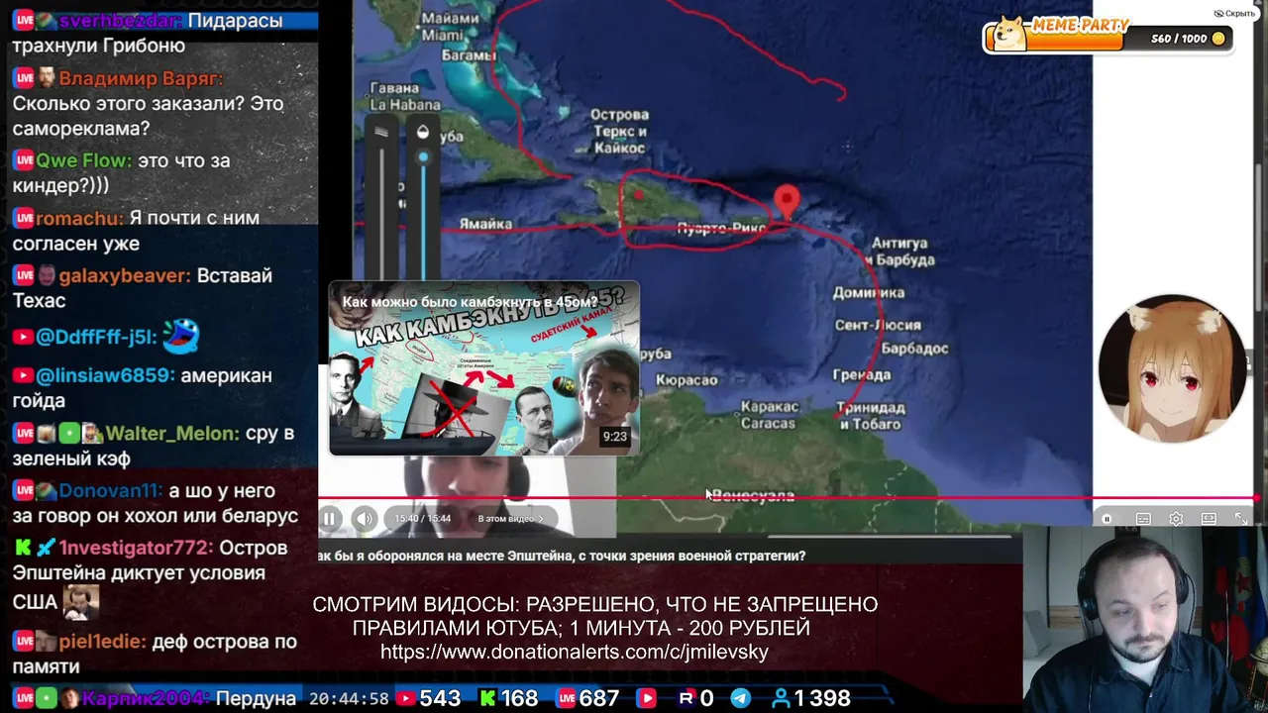This screenshot has height=713, width=1268.
Task: Open suggested video 'Как можно было камбэкнуть в 45ом?'
Action: click(484, 369)
